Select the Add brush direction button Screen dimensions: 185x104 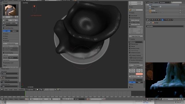click(7, 31)
